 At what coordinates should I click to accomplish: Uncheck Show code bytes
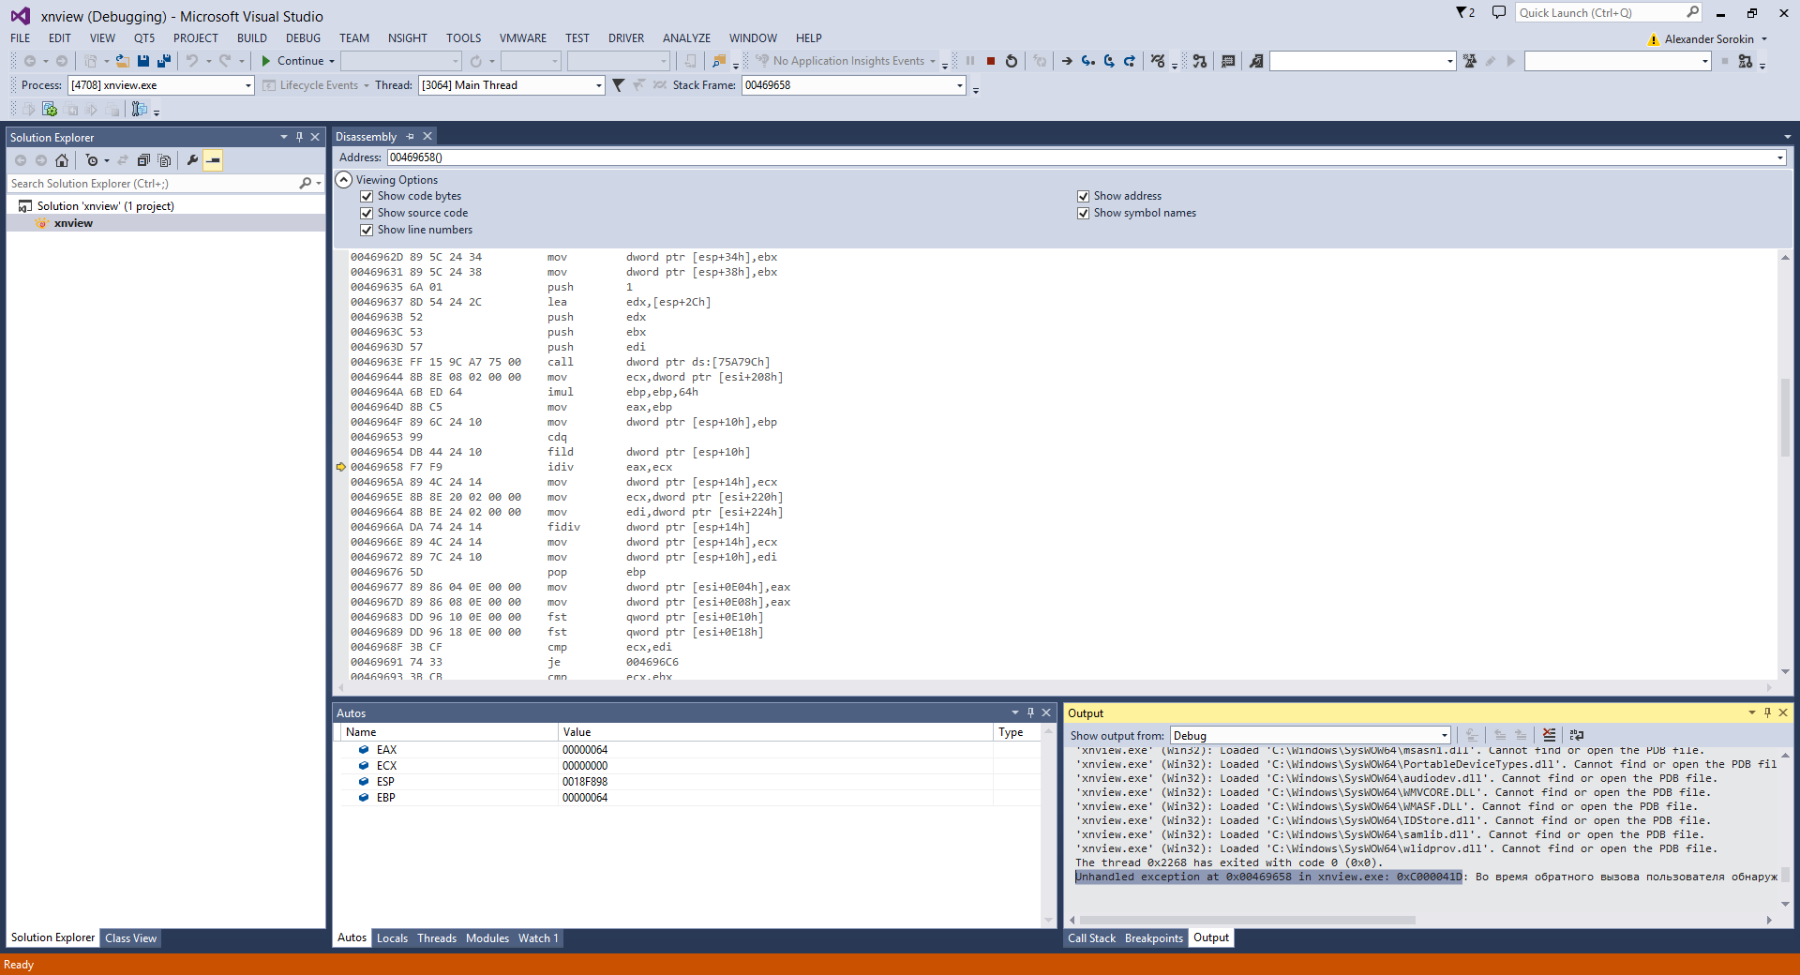coord(367,196)
